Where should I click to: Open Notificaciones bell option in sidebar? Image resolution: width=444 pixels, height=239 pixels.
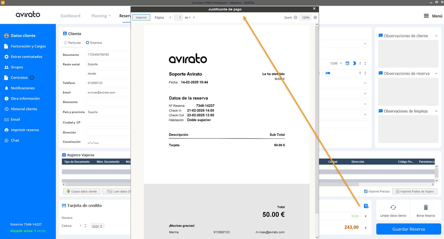point(19,88)
